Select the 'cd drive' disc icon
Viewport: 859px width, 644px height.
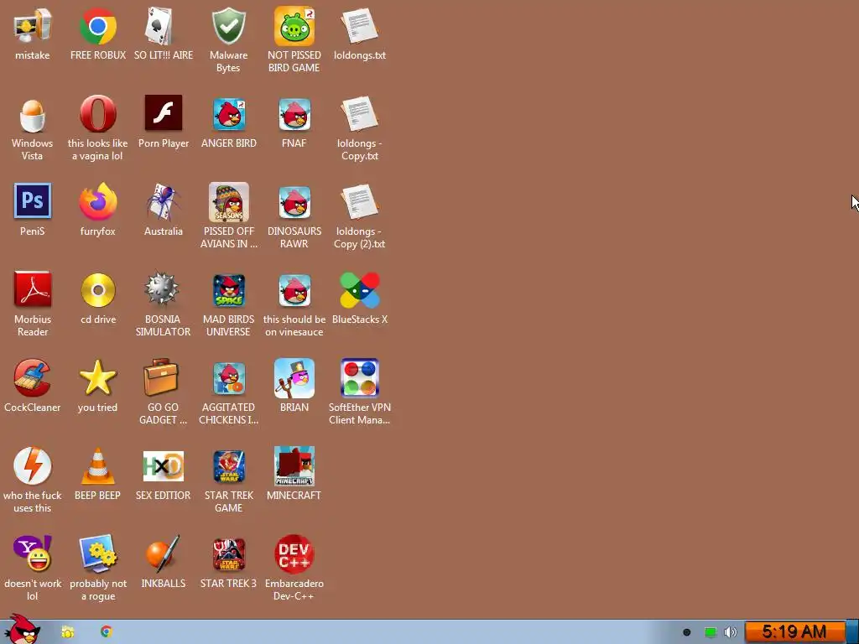coord(98,290)
